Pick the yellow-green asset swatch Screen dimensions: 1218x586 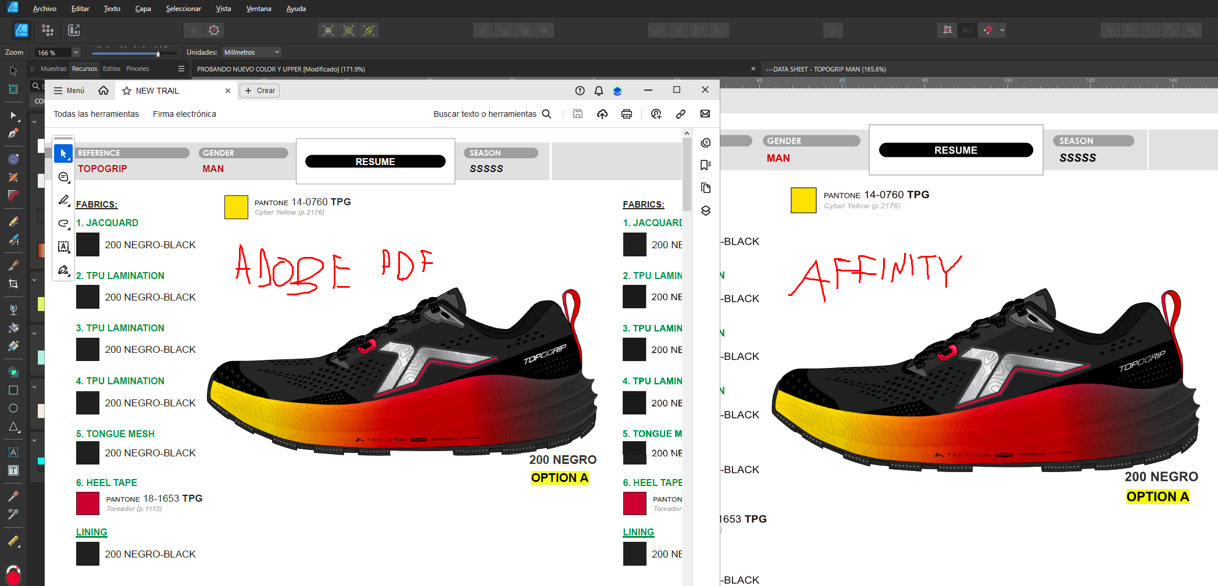[x=41, y=303]
